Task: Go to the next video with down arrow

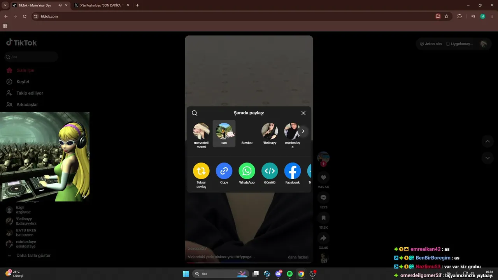Action: pyautogui.click(x=487, y=158)
